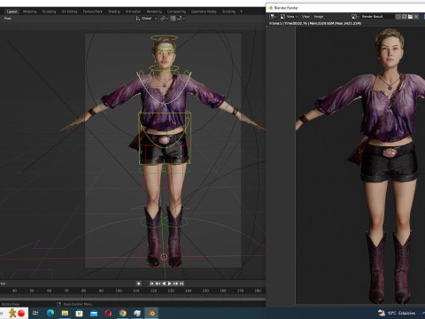Click the Pose menu in viewport header

(8, 19)
